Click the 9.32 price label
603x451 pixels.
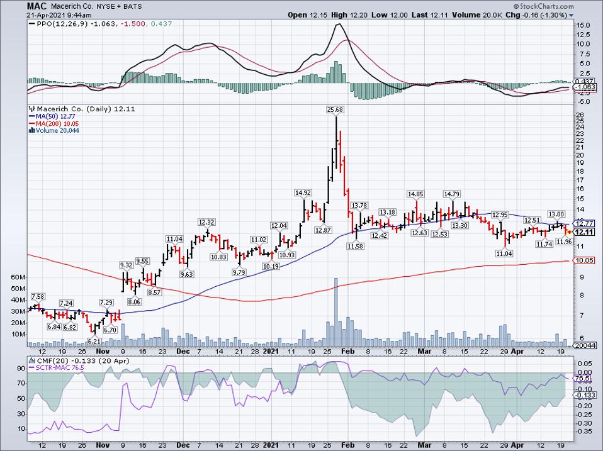(127, 265)
